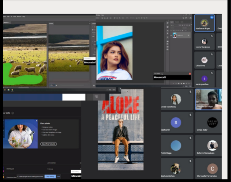Click the info icon beside 'your skills'
Image resolution: width=231 pixels, height=182 pixels.
pyautogui.click(x=13, y=113)
